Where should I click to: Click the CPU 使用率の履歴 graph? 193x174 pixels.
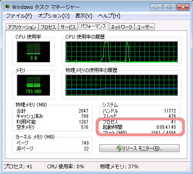click(122, 52)
